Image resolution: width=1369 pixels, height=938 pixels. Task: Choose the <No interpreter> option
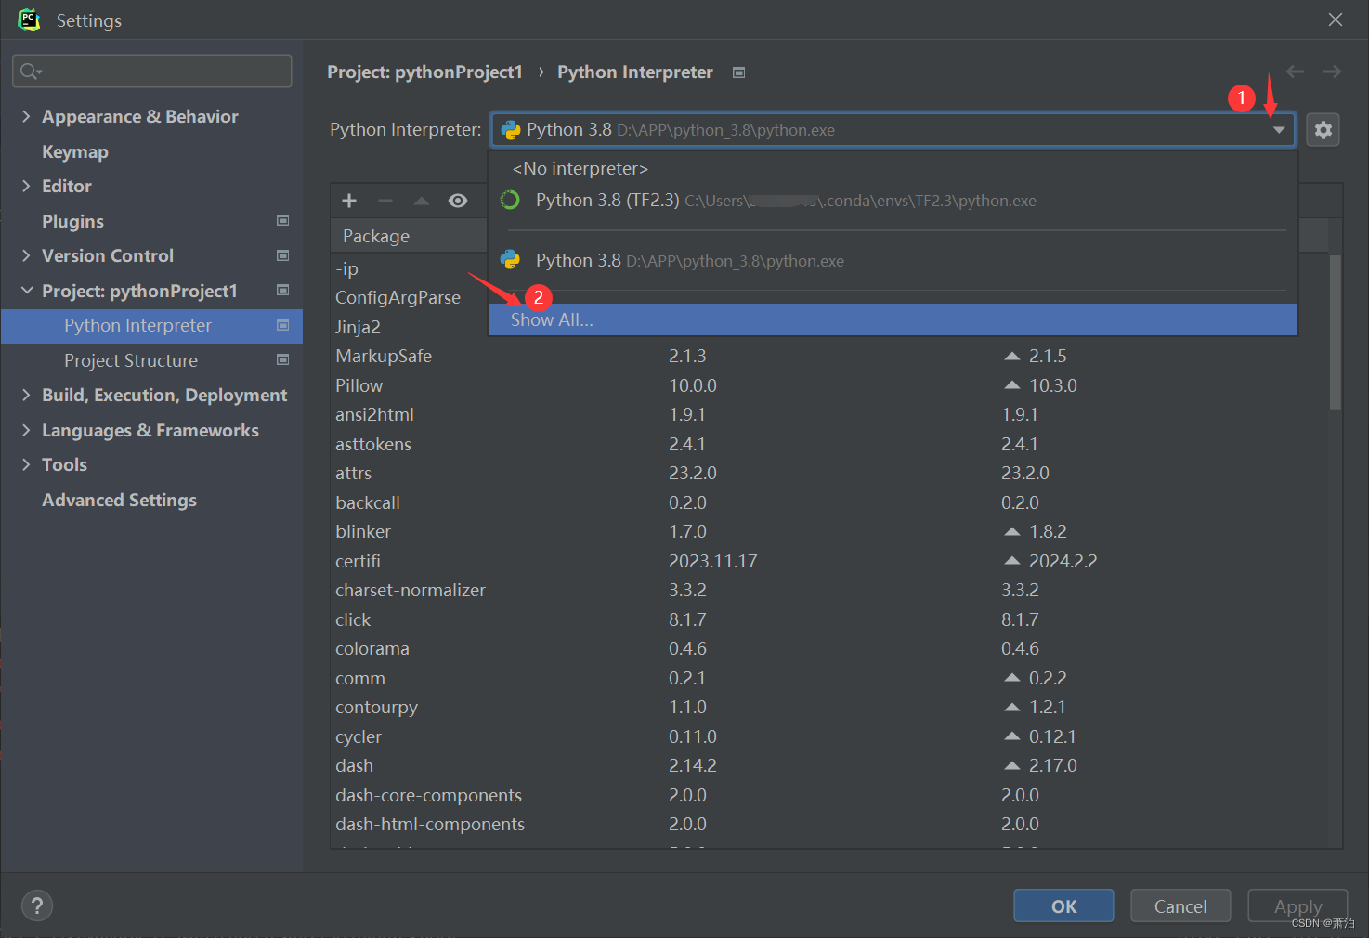(x=893, y=168)
